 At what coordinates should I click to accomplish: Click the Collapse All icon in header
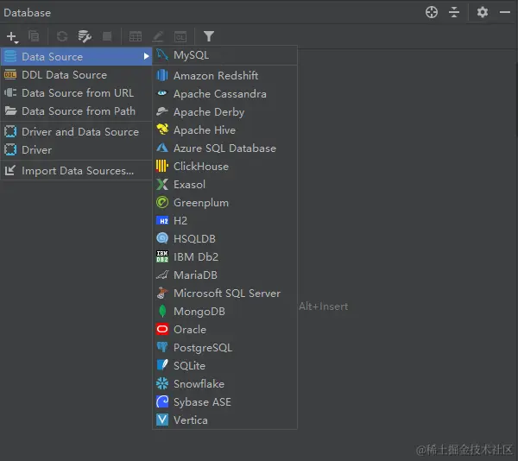tap(454, 13)
